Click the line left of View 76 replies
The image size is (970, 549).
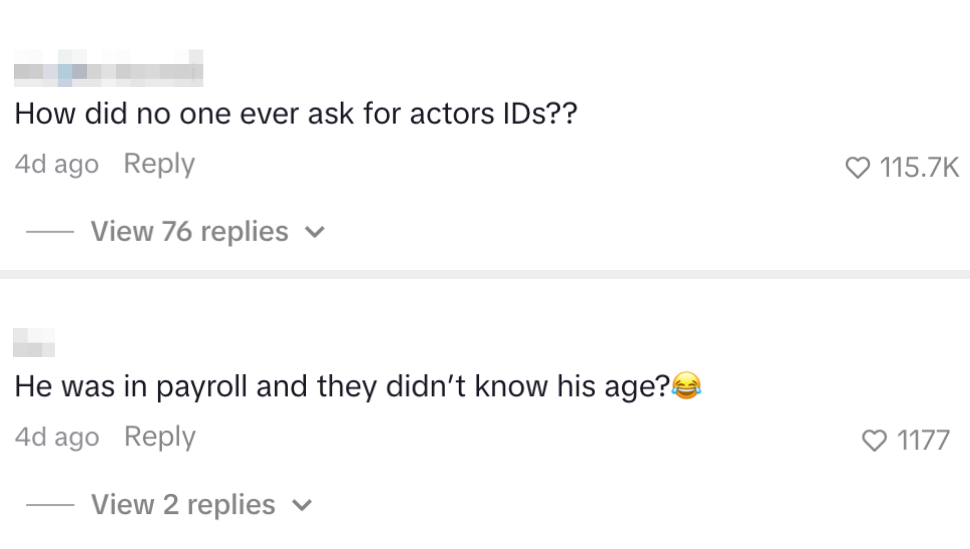[50, 231]
